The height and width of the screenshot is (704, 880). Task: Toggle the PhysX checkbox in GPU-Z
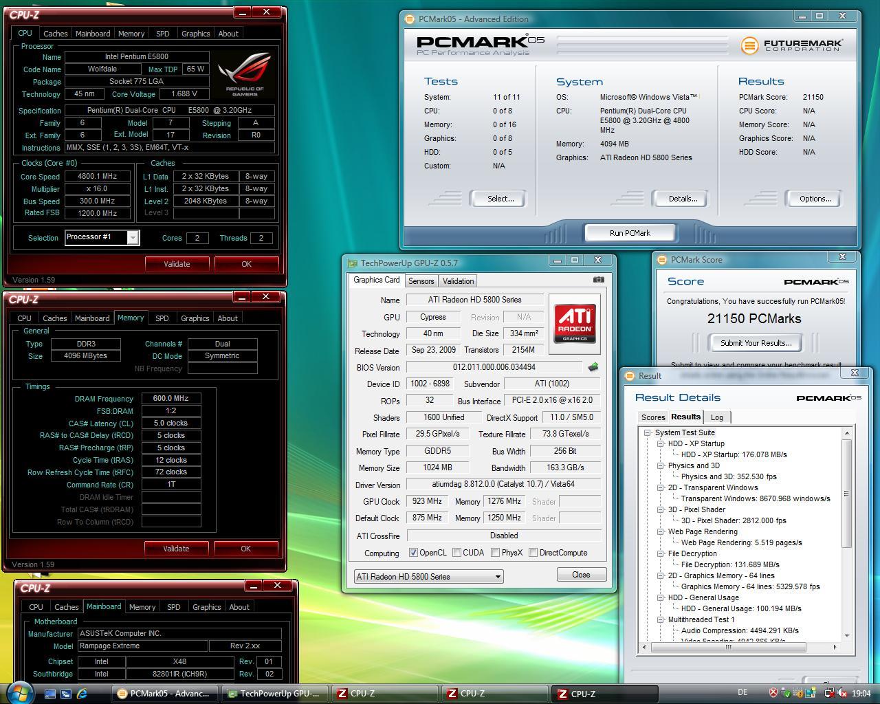pyautogui.click(x=495, y=553)
